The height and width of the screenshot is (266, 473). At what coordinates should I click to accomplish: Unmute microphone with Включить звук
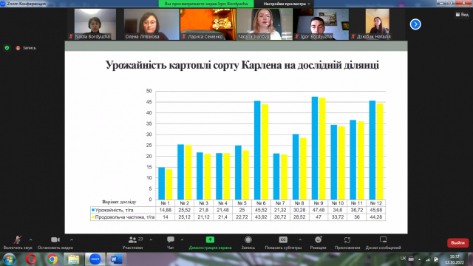pyautogui.click(x=18, y=242)
